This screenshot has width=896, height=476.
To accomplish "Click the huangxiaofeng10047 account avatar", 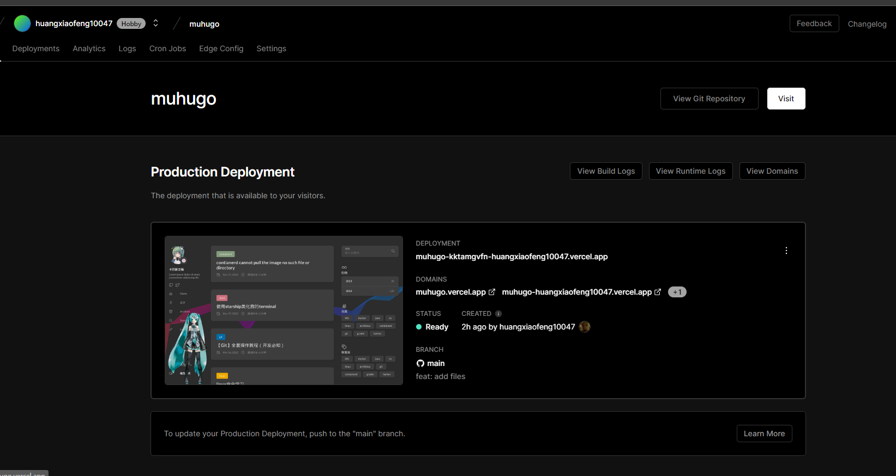I will click(x=22, y=23).
